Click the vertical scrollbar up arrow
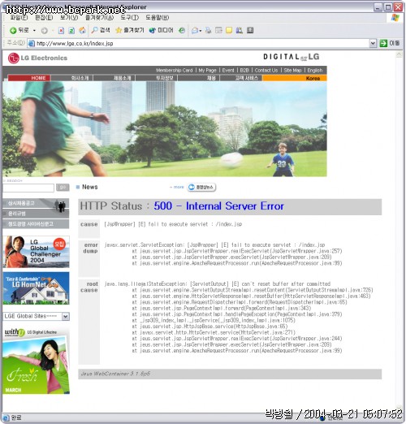Image resolution: width=406 pixels, height=424 pixels. (399, 54)
